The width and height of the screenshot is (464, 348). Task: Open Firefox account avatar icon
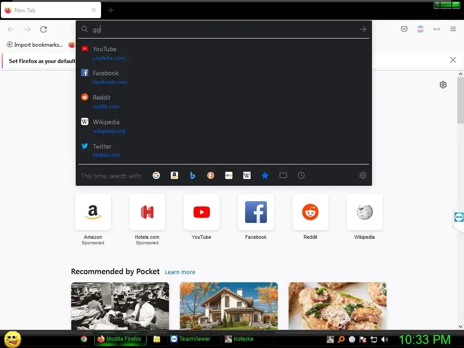click(420, 29)
